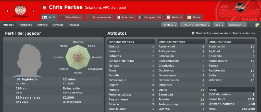Screen dimensions: 261x112
Task: Switch to the Entrenamiento tab
Action: pyautogui.click(x=99, y=17)
